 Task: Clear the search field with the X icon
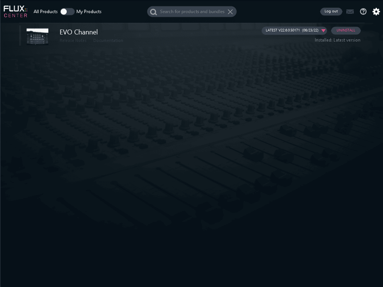pos(230,12)
